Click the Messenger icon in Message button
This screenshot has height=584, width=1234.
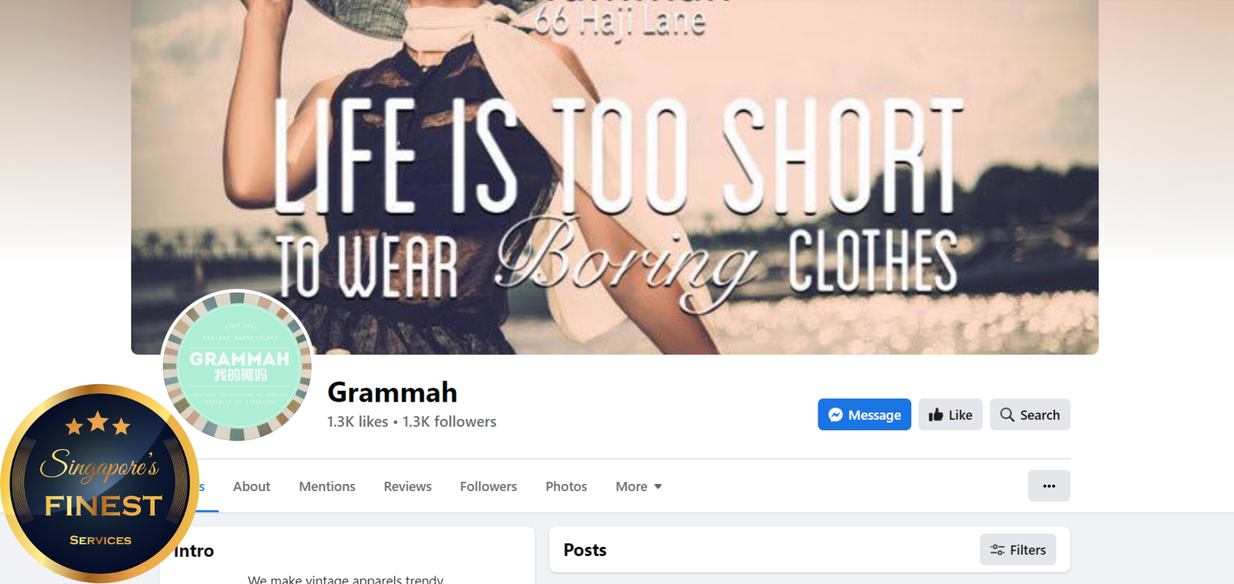pyautogui.click(x=836, y=415)
